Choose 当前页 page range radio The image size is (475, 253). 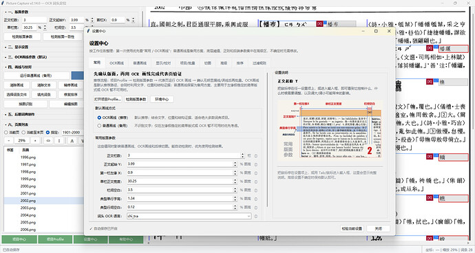click(x=6, y=132)
